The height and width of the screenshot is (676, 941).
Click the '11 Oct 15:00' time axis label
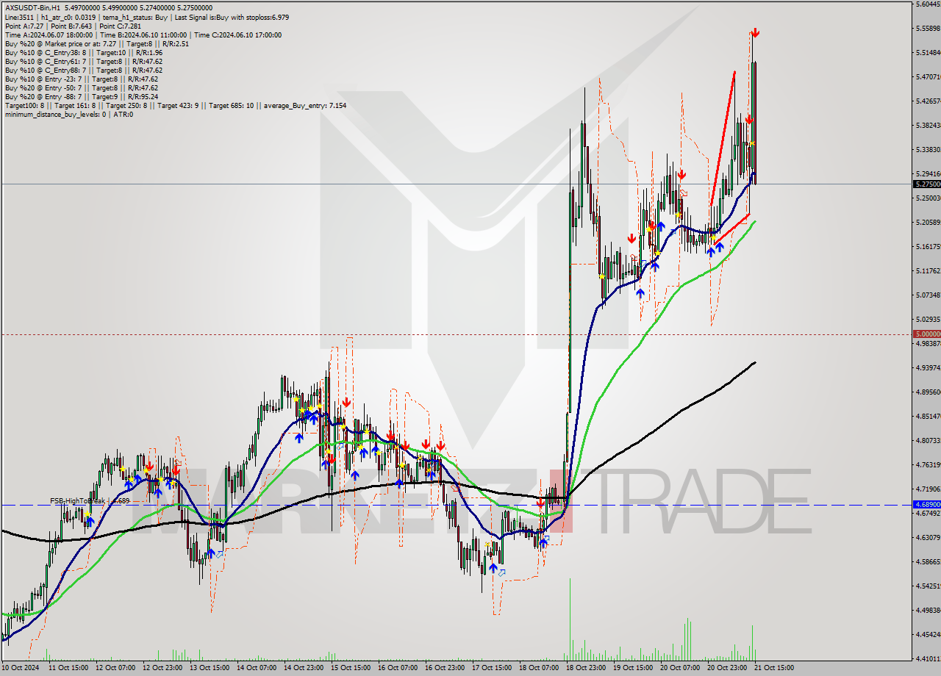pos(68,668)
